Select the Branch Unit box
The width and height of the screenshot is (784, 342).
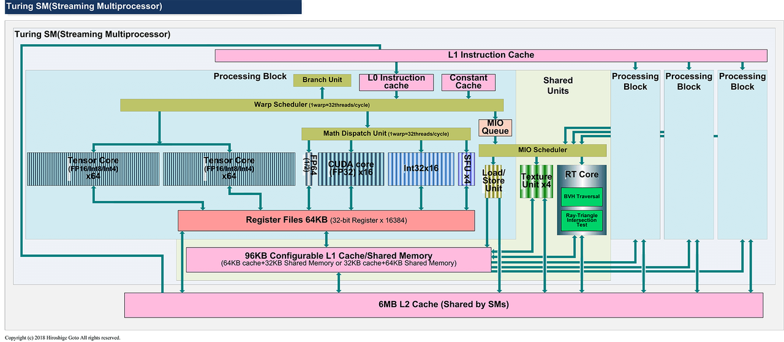click(x=322, y=80)
